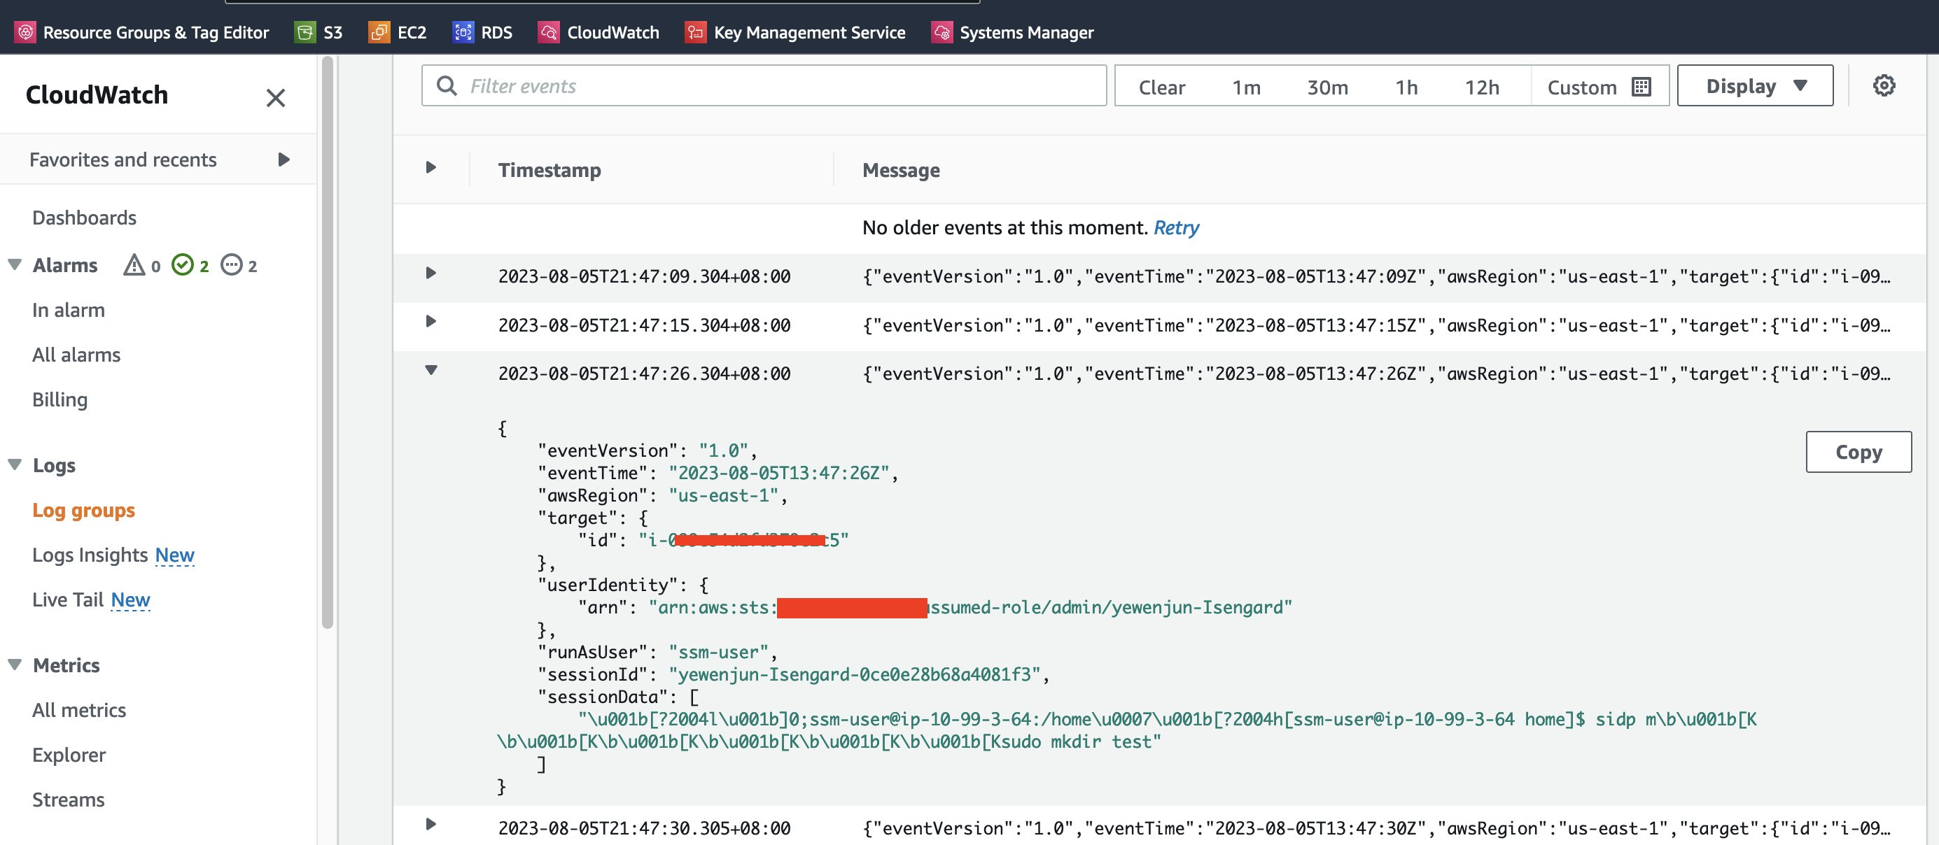The height and width of the screenshot is (845, 1939).
Task: Click the Resource Groups Tag Editor icon
Action: pos(24,31)
